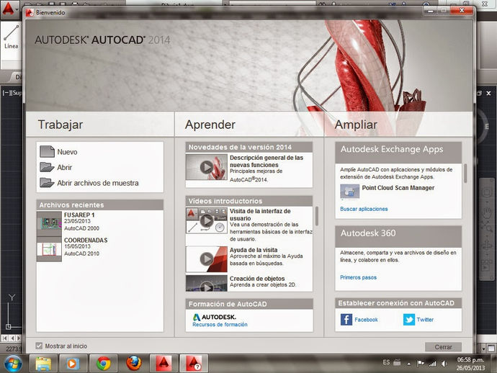Open the Abrir folder icon

click(x=48, y=167)
